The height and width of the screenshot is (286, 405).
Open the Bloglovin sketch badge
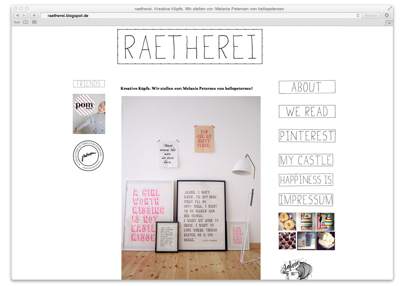pyautogui.click(x=296, y=269)
